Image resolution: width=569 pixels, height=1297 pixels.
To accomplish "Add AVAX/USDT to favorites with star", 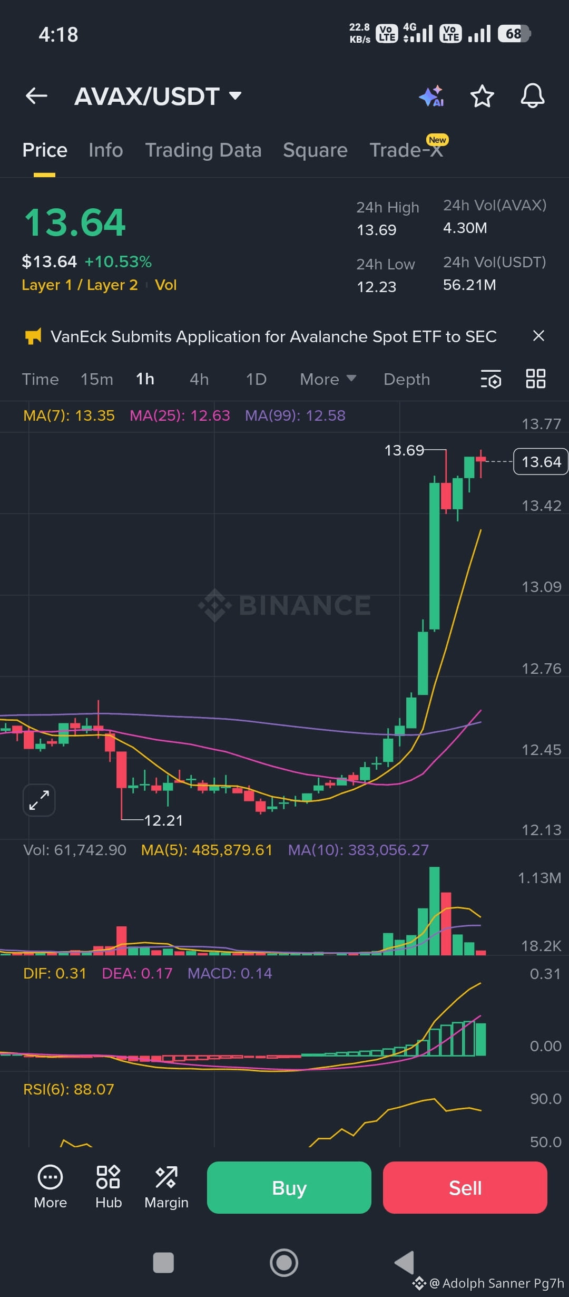I will point(482,96).
